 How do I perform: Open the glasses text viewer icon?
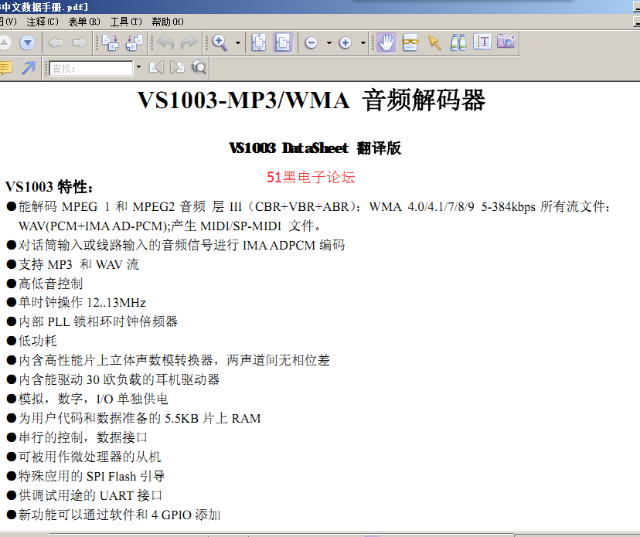pyautogui.click(x=410, y=42)
